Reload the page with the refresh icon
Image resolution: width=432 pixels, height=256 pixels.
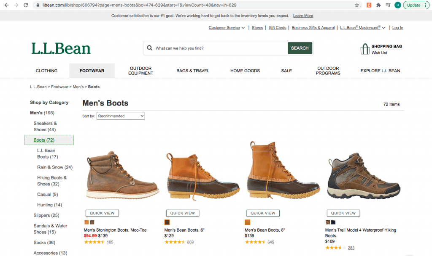pos(26,5)
